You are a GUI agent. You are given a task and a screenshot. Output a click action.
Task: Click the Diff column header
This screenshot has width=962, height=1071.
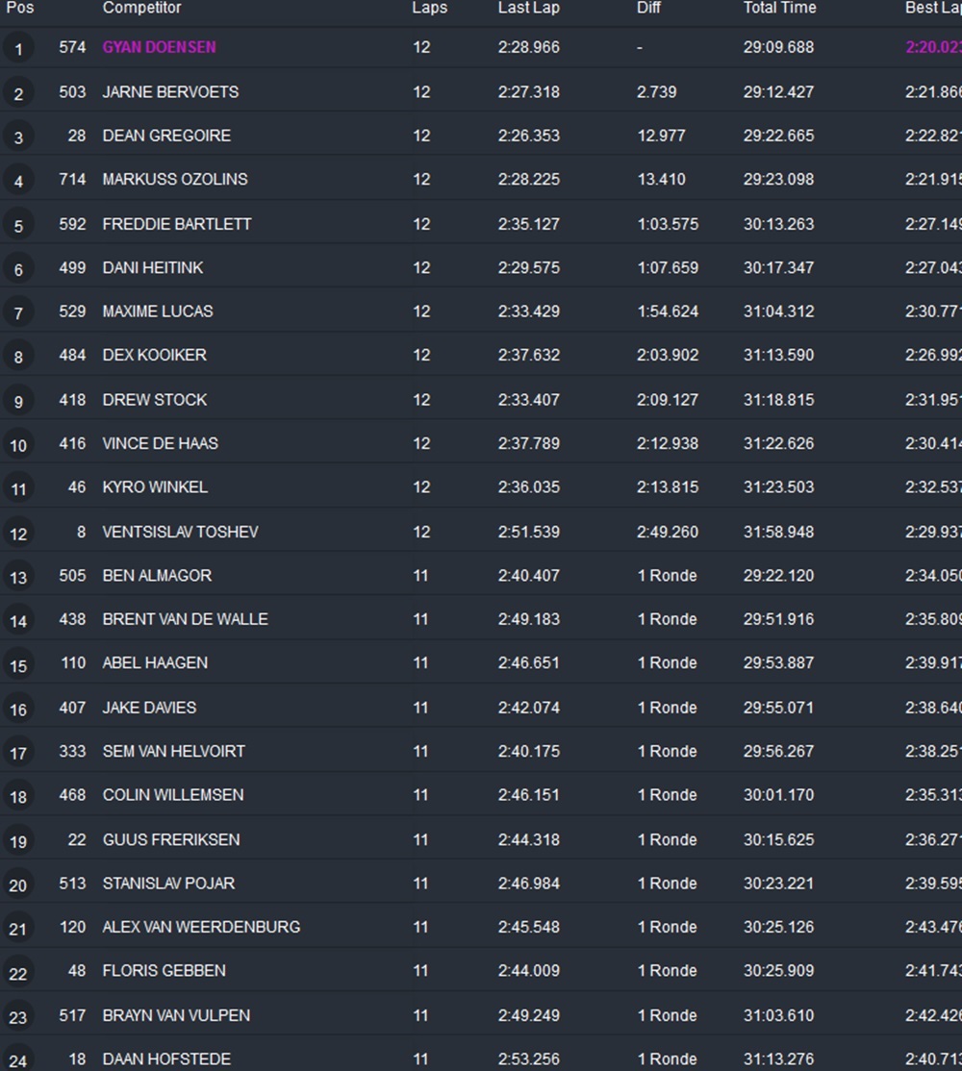pyautogui.click(x=648, y=8)
